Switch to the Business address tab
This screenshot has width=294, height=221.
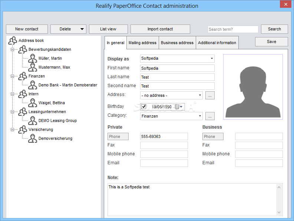pyautogui.click(x=177, y=43)
